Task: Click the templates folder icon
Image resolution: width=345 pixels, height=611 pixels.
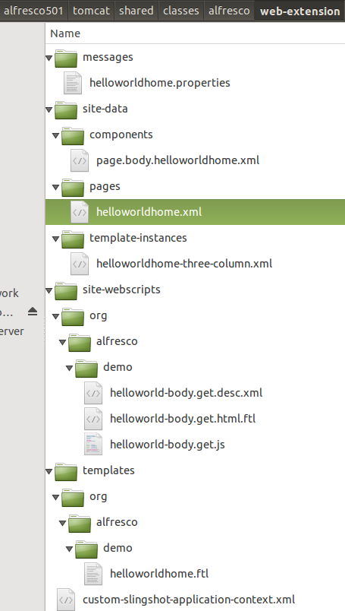Action: (x=66, y=471)
